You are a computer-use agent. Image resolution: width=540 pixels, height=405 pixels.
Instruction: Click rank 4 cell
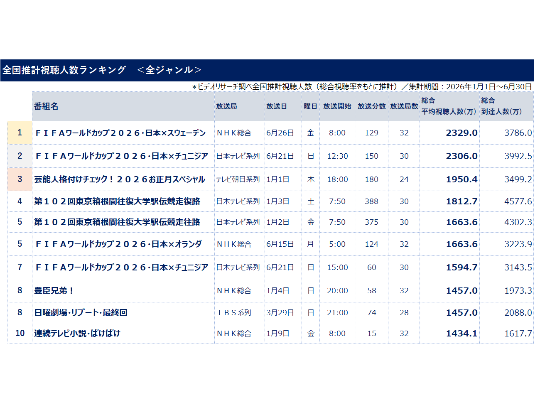(x=20, y=201)
